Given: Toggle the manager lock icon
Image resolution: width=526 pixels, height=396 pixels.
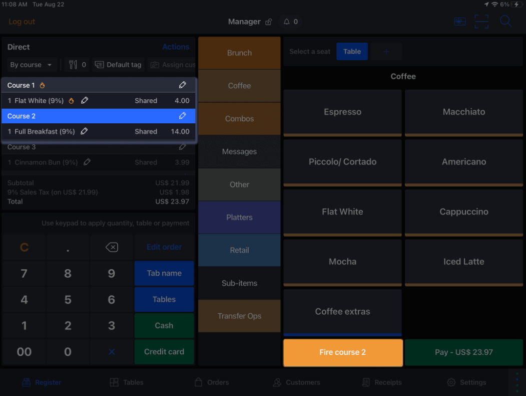Looking at the screenshot, I should pos(269,22).
